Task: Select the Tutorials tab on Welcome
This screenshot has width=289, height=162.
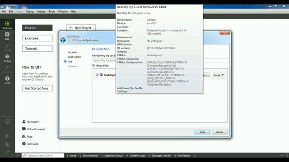Action: (x=37, y=49)
